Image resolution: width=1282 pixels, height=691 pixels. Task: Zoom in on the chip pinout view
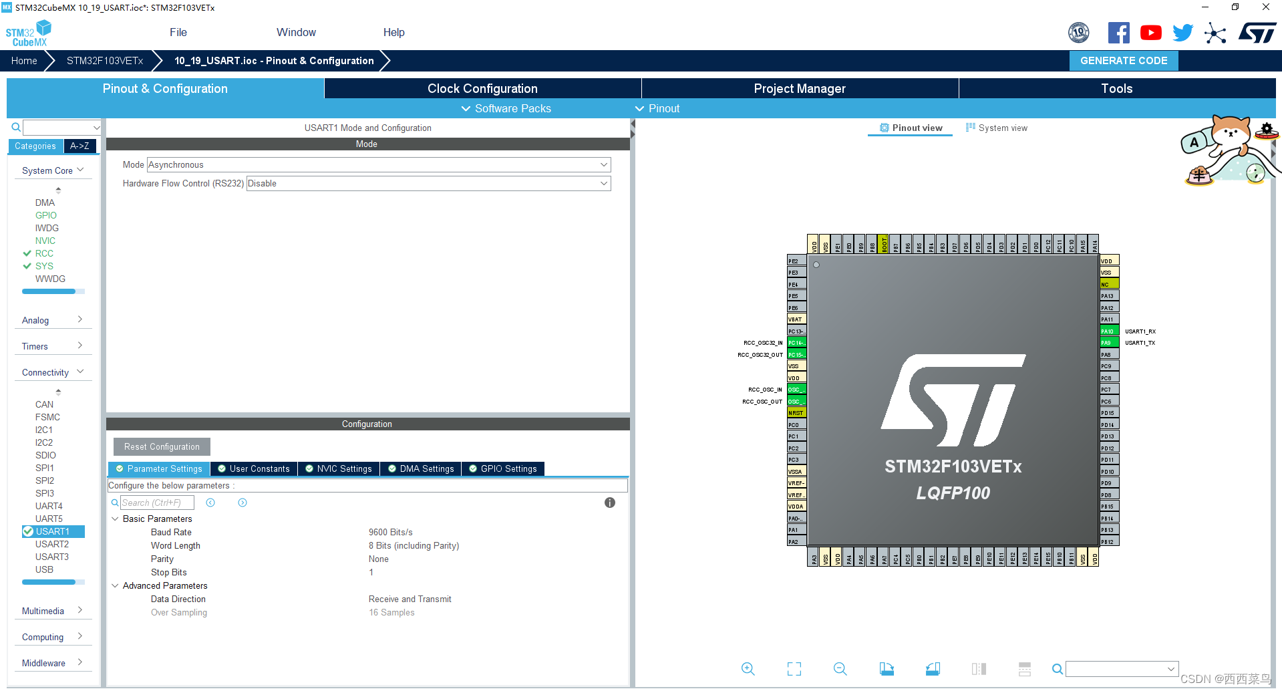[748, 669]
